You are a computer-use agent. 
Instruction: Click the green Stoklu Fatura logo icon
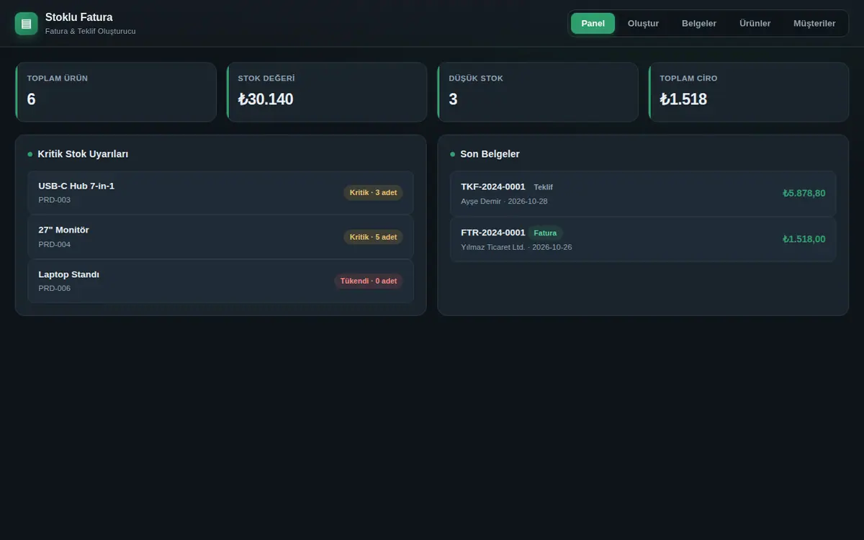26,24
